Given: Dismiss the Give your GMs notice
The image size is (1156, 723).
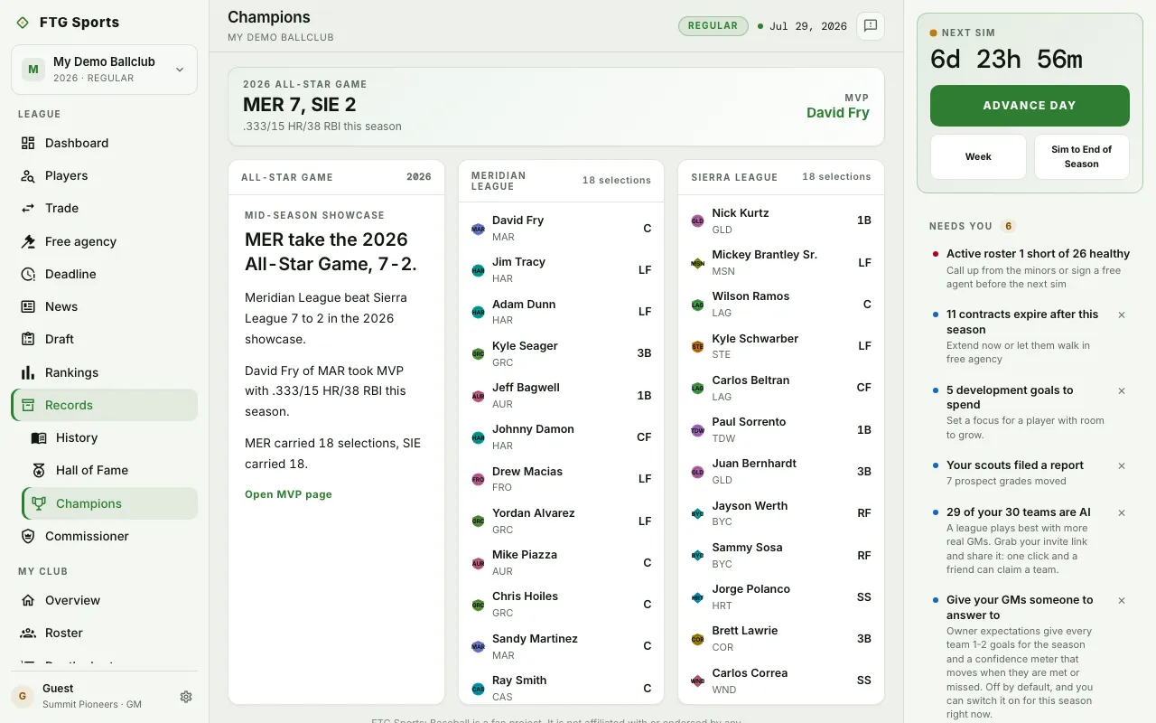Looking at the screenshot, I should coord(1122,601).
